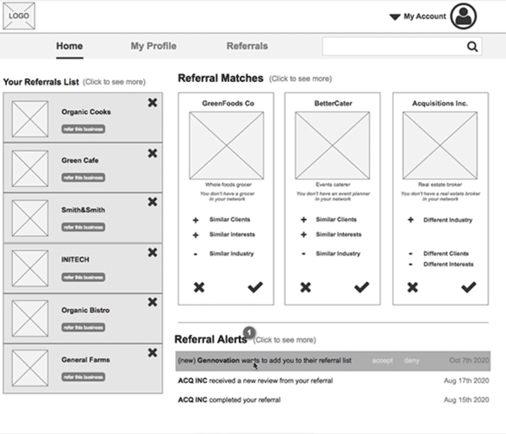Dismiss GreenFoods Co match using X

[x=199, y=287]
